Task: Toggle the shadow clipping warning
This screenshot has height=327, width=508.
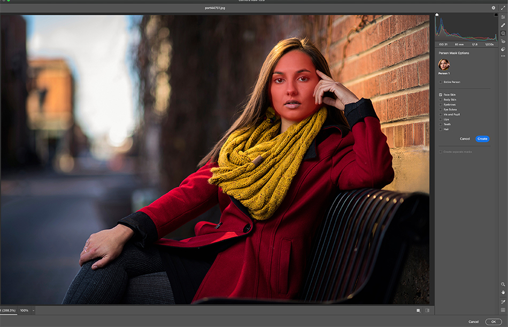Action: tap(437, 14)
